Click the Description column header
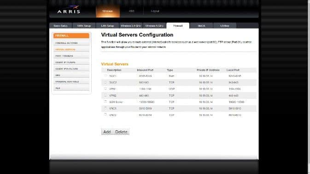The width and height of the screenshot is (310, 174). coord(114,70)
